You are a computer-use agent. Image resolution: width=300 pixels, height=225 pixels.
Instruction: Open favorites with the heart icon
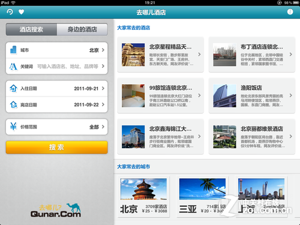pyautogui.click(x=21, y=12)
